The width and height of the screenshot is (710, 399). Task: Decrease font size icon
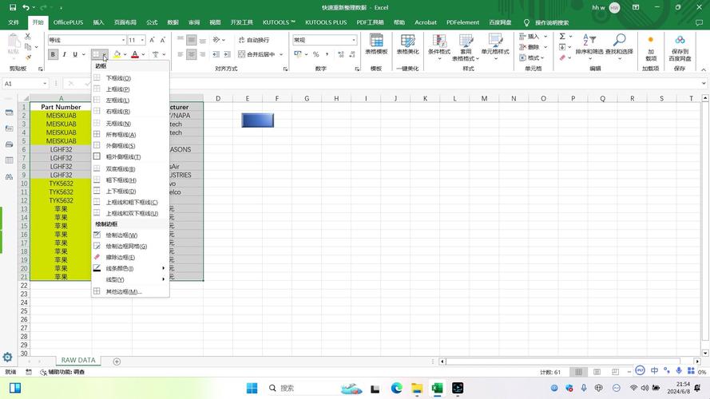(163, 40)
